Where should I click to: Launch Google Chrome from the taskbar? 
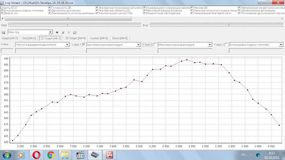pyautogui.click(x=51, y=155)
